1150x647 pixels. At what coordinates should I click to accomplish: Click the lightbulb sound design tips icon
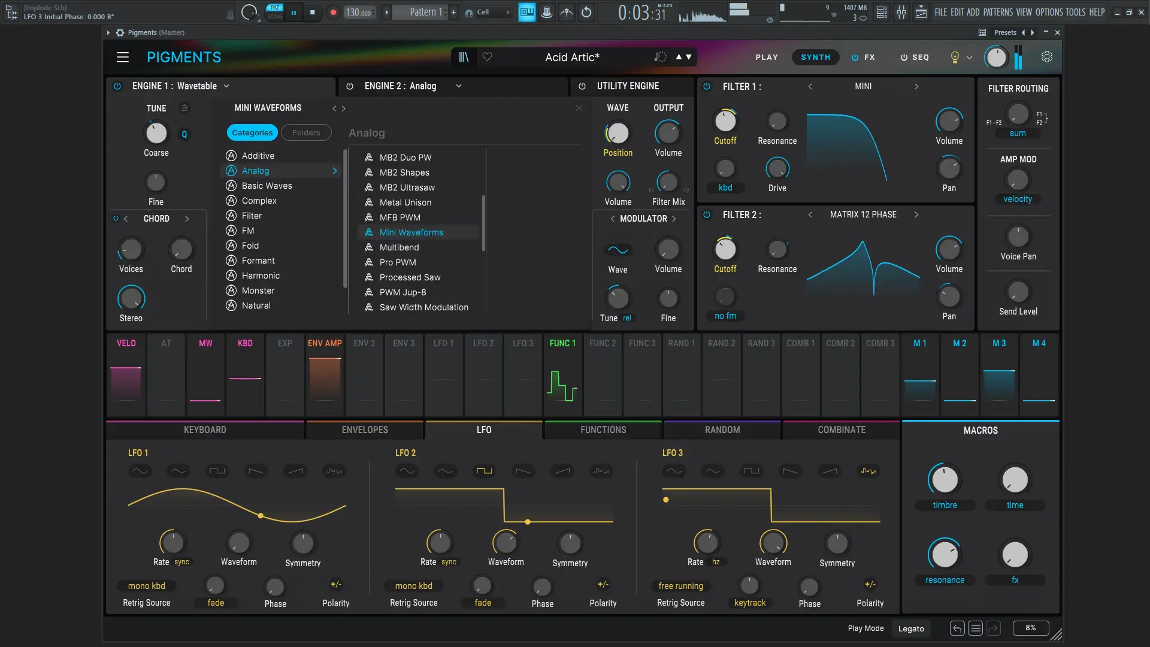[x=955, y=58]
